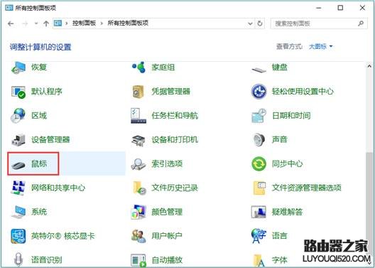
Task: Click the 同步中心 label text
Action: pyautogui.click(x=287, y=164)
